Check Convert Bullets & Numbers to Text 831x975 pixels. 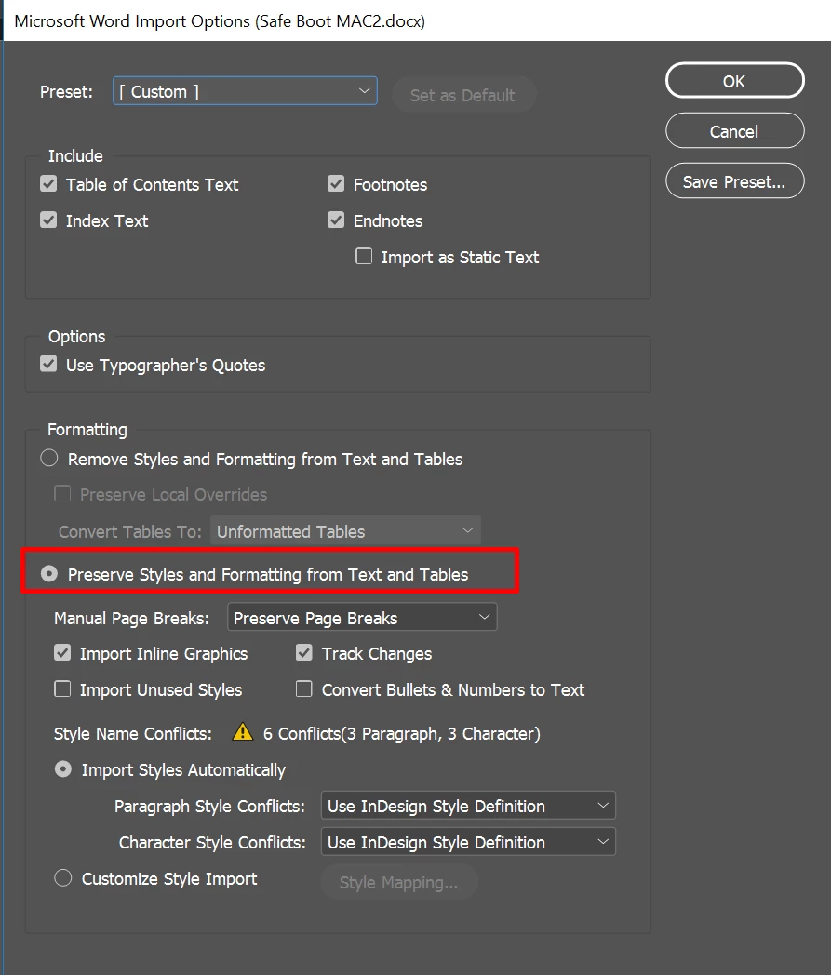(x=304, y=689)
